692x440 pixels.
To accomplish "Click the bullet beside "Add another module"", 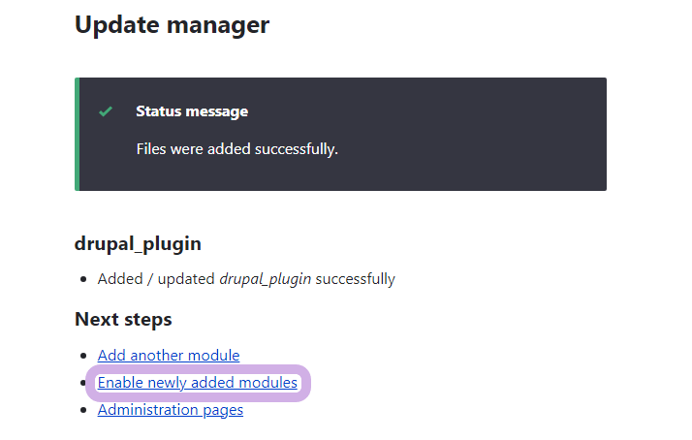I will [x=83, y=357].
